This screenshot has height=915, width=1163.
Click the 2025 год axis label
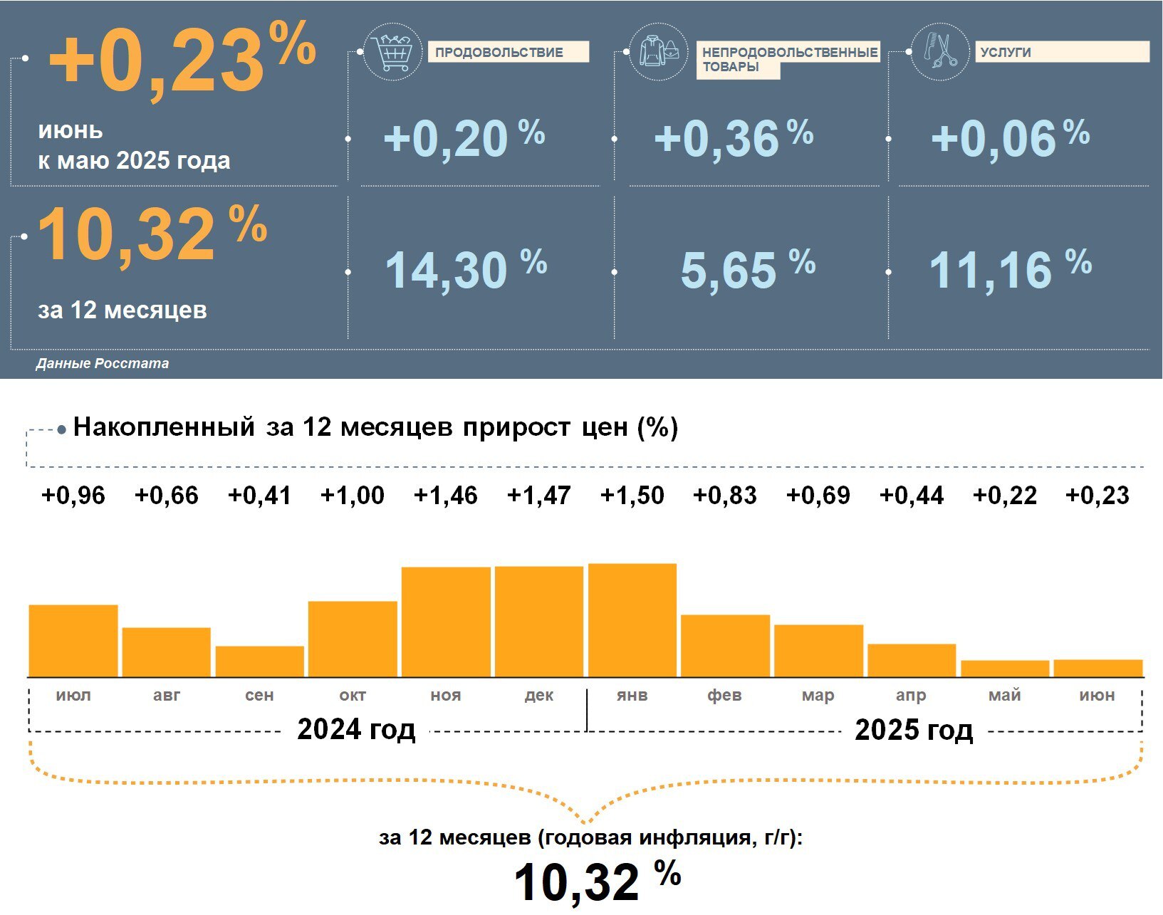(x=914, y=730)
